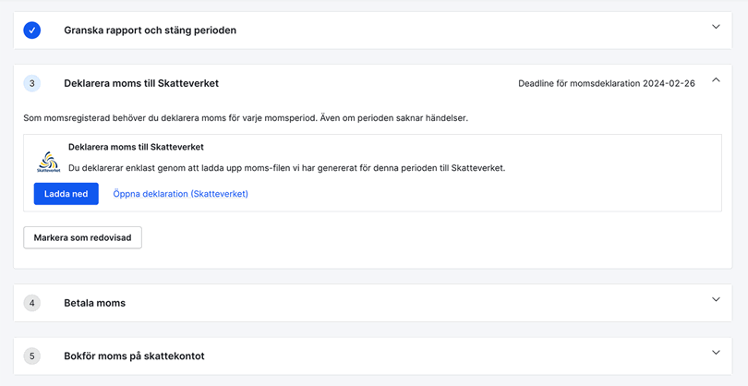The width and height of the screenshot is (748, 386).
Task: Click the step 4 number badge
Action: [32, 303]
